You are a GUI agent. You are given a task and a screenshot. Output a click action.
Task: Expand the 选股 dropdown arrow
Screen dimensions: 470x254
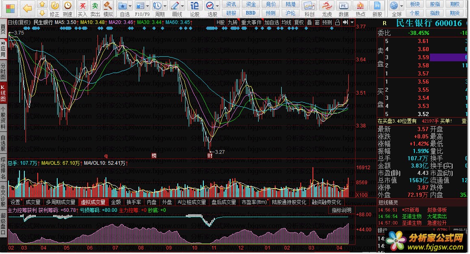coord(217,6)
